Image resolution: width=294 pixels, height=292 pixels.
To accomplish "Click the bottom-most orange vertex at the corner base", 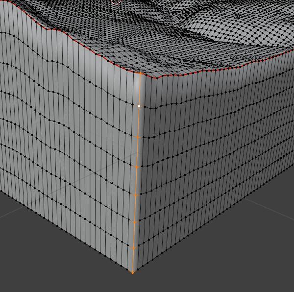I will 132,272.
